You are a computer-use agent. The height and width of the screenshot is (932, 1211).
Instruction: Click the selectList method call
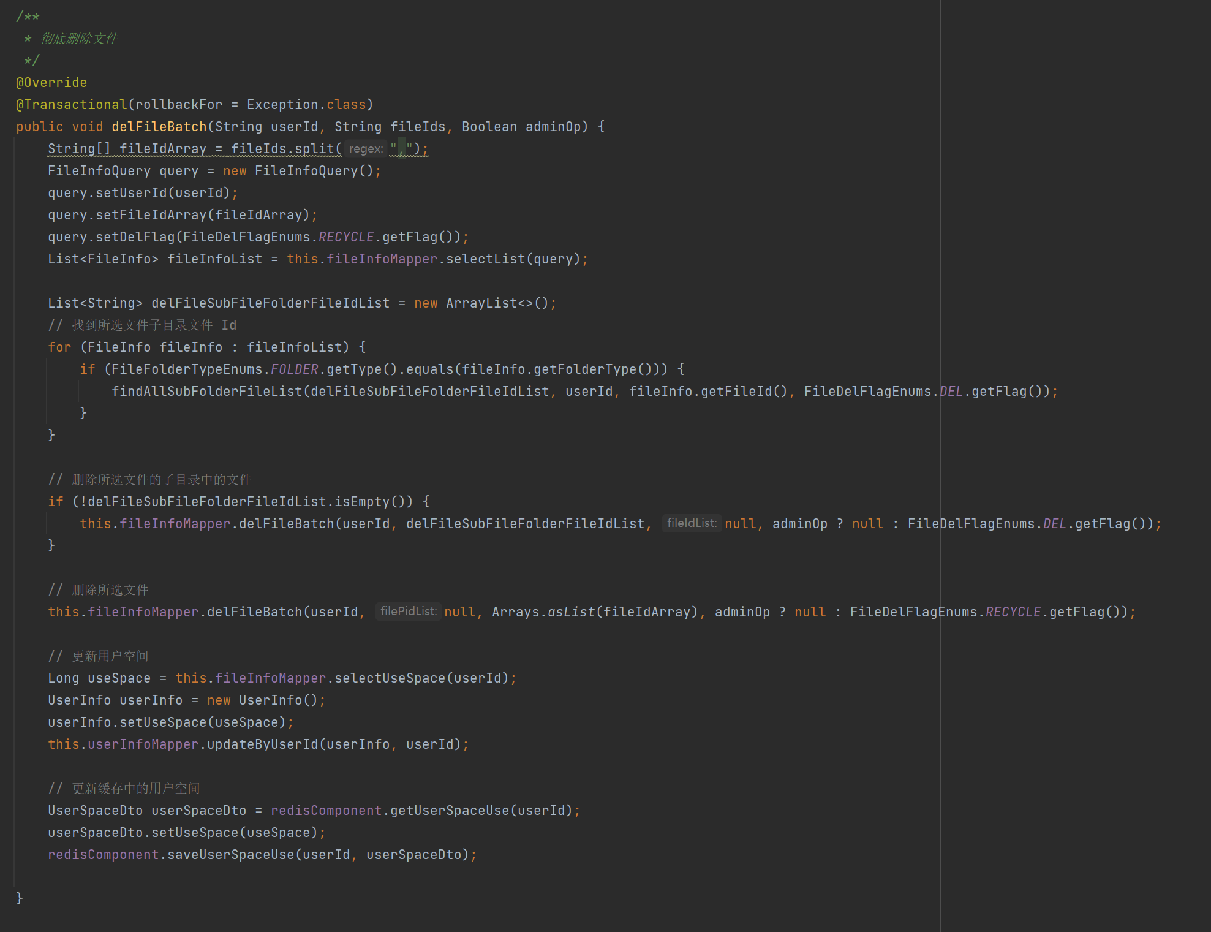click(x=485, y=259)
